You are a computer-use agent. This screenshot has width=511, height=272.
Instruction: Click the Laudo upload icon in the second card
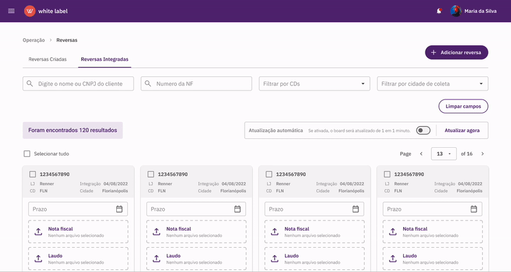[x=156, y=259]
